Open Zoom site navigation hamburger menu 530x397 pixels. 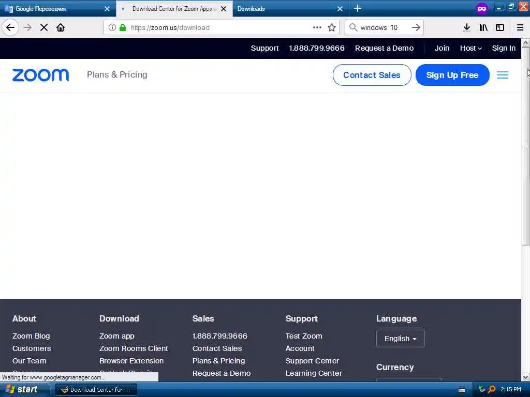[503, 75]
